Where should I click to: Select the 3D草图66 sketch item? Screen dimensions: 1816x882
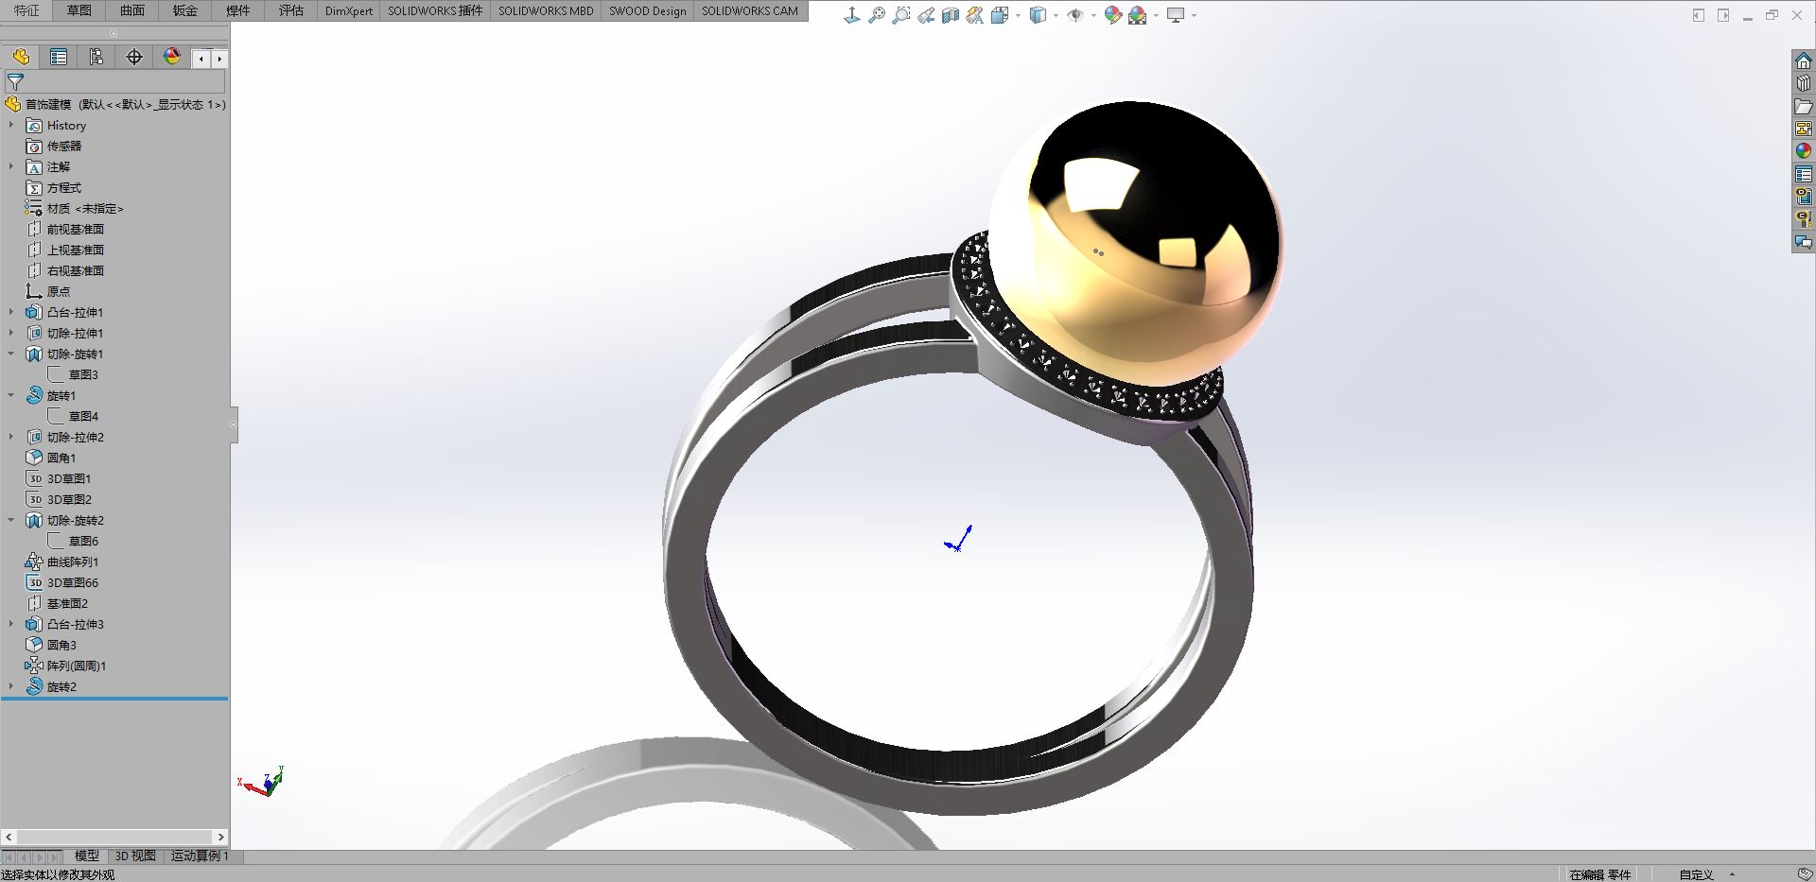point(62,582)
